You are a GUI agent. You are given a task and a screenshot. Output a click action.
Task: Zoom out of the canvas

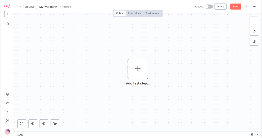[x=44, y=124]
